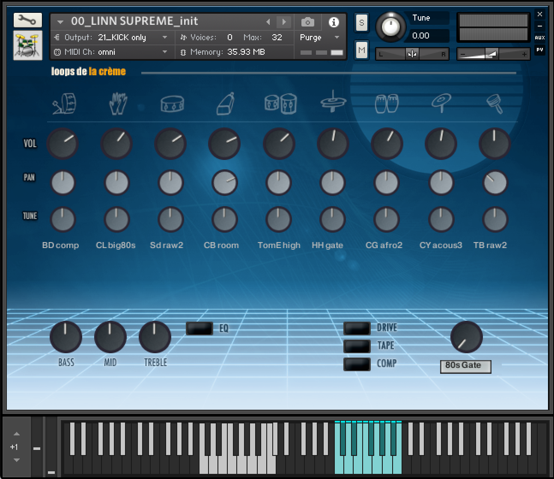This screenshot has height=479, width=554.
Task: Select the tambourine icon
Action: pyautogui.click(x=495, y=104)
